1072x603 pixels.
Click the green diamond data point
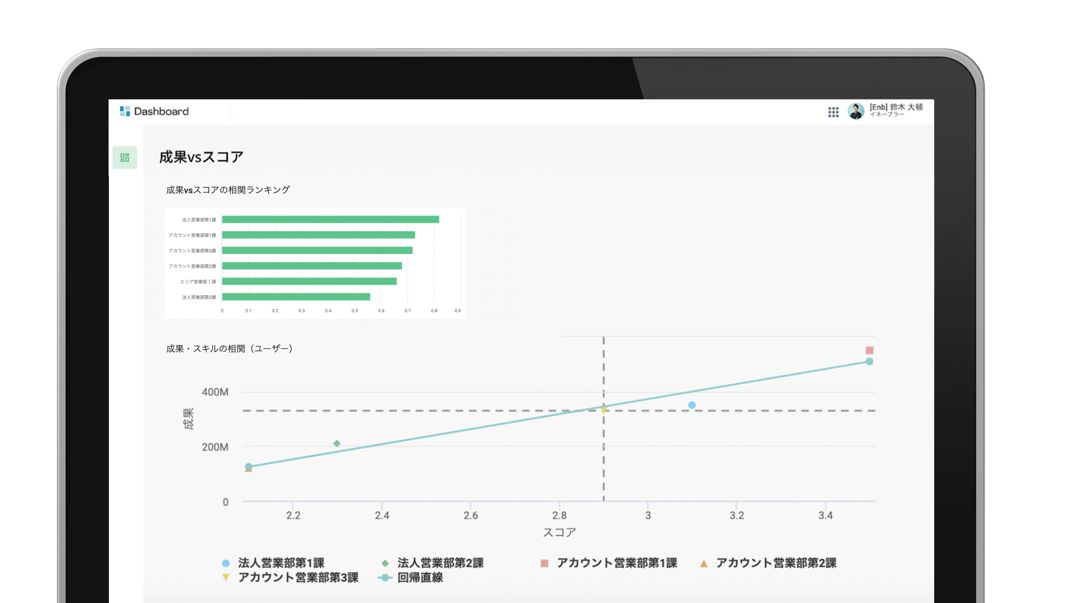click(337, 443)
